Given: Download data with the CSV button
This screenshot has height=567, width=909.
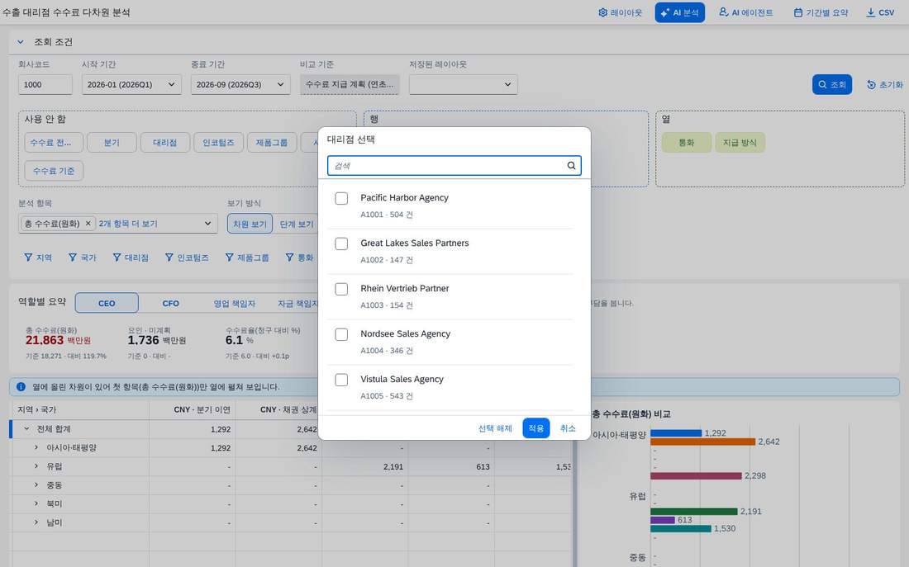Looking at the screenshot, I should coord(880,12).
